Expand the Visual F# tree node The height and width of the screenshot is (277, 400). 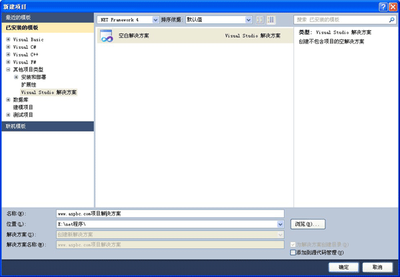coord(8,62)
